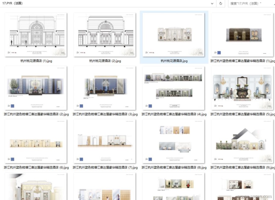Click the filename label 杭州桃花源酒店.jpg
This screenshot has width=275, height=200.
(174, 61)
